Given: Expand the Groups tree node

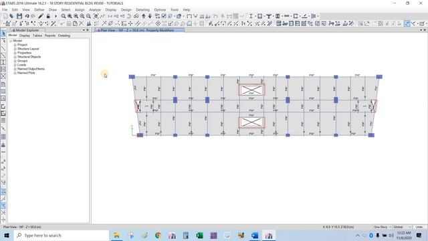Looking at the screenshot, I should pyautogui.click(x=15, y=61).
